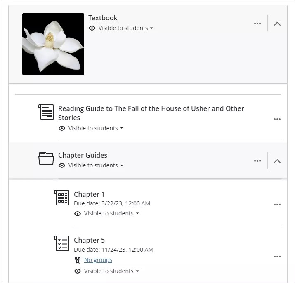Click the Chapter 5 checklist icon

[x=62, y=243]
